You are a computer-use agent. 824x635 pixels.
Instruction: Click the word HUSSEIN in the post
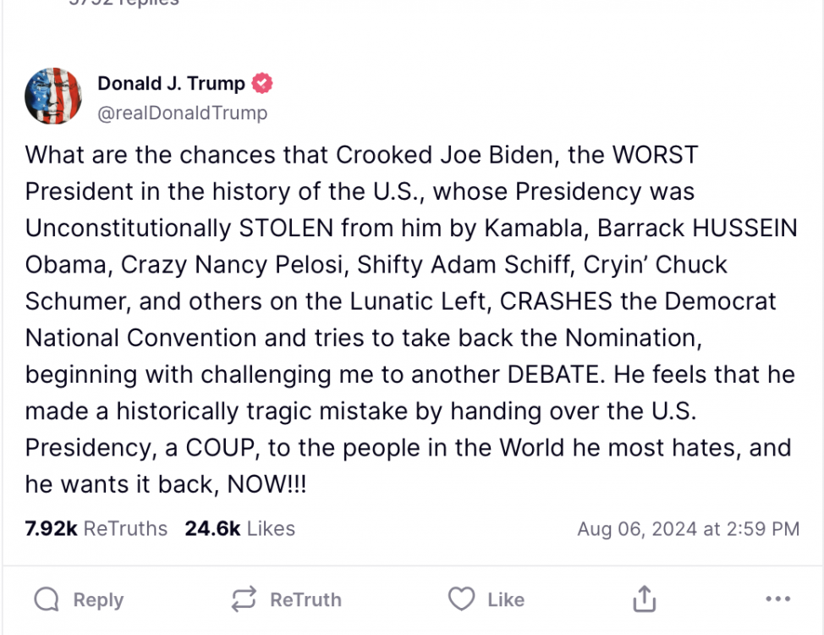[x=745, y=229]
